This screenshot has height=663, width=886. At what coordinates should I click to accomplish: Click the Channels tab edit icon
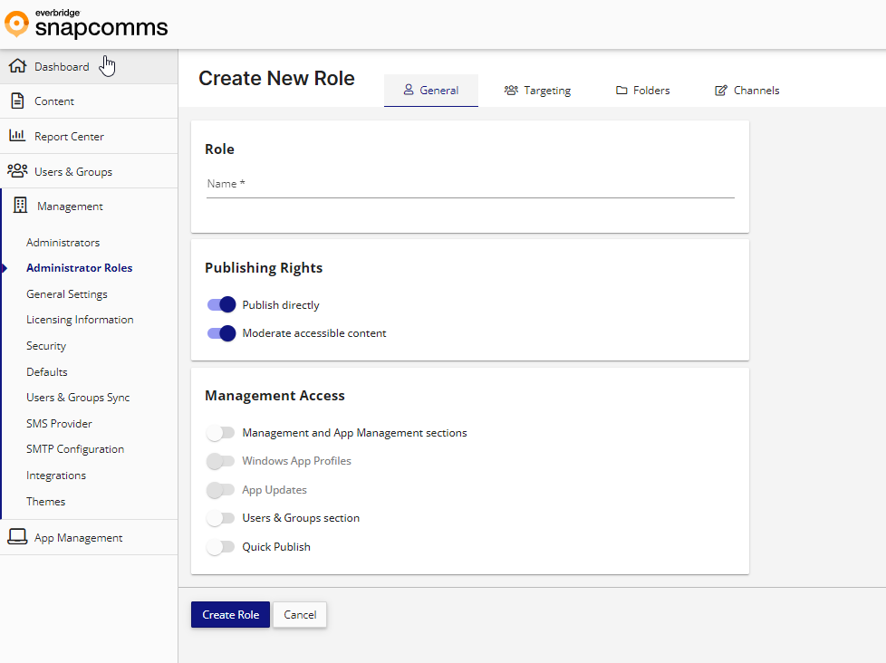(721, 91)
